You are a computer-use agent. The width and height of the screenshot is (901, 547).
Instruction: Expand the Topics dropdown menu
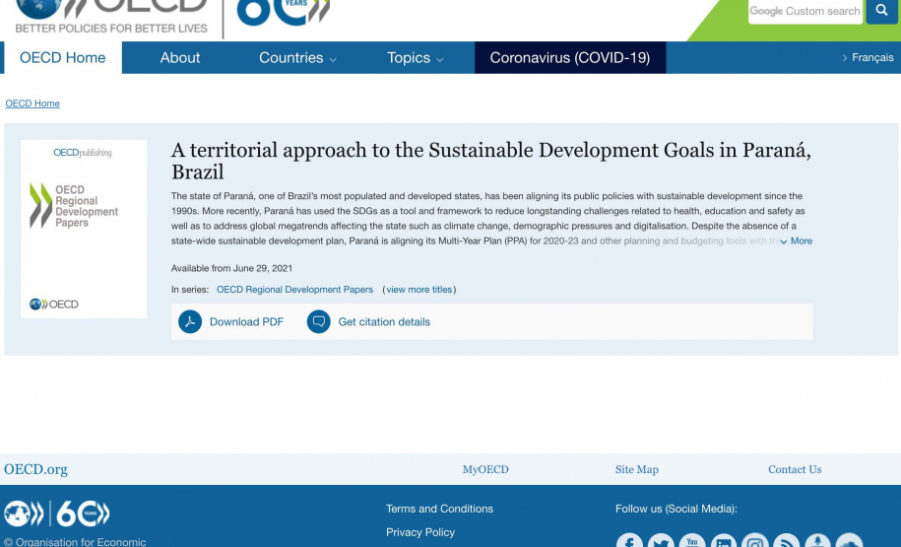[x=415, y=57]
